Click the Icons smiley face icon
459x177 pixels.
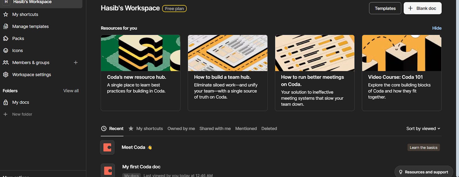(6, 50)
